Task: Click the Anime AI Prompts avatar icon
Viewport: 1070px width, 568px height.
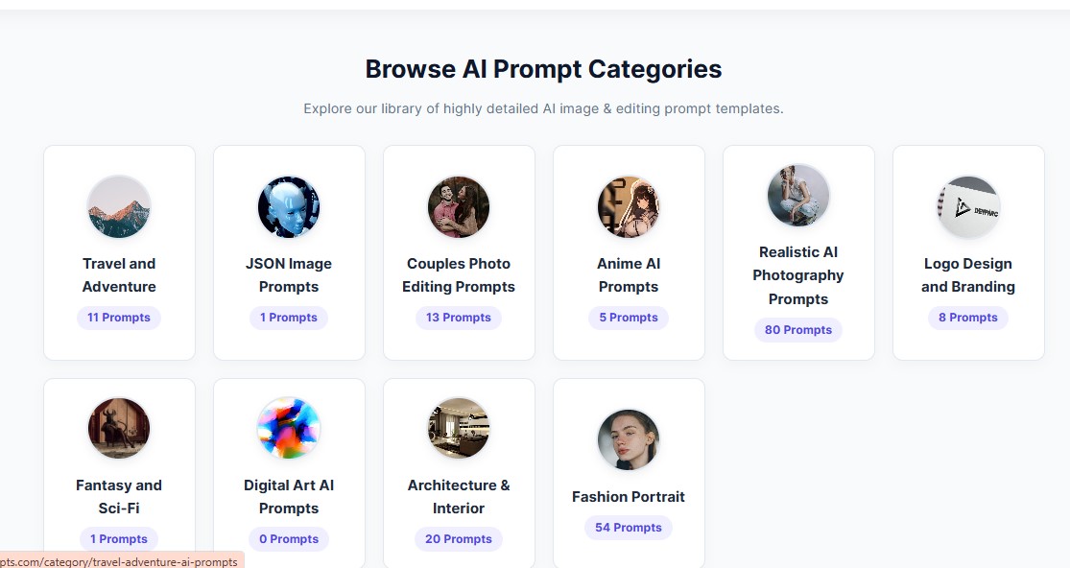Action: click(629, 206)
